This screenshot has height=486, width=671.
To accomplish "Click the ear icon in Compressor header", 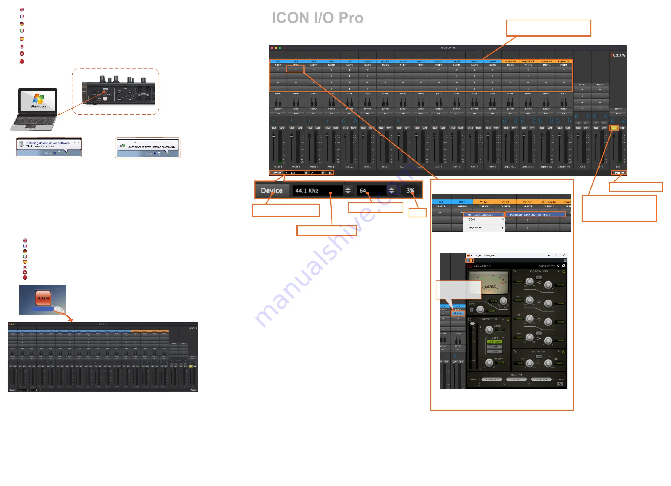I will [x=503, y=319].
